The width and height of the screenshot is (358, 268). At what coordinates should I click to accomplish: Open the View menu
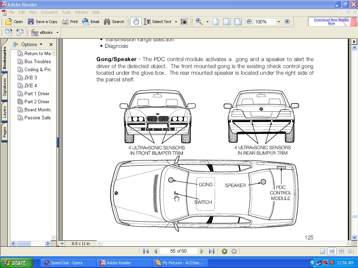pos(33,12)
